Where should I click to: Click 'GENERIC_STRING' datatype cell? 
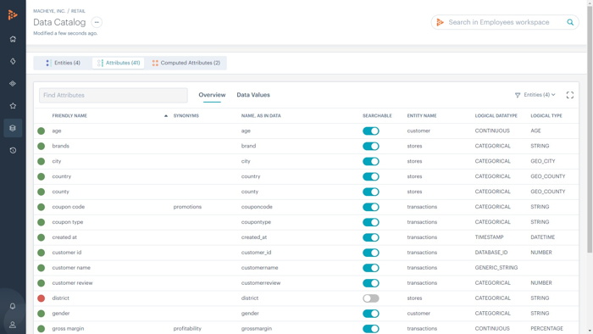[x=496, y=268]
